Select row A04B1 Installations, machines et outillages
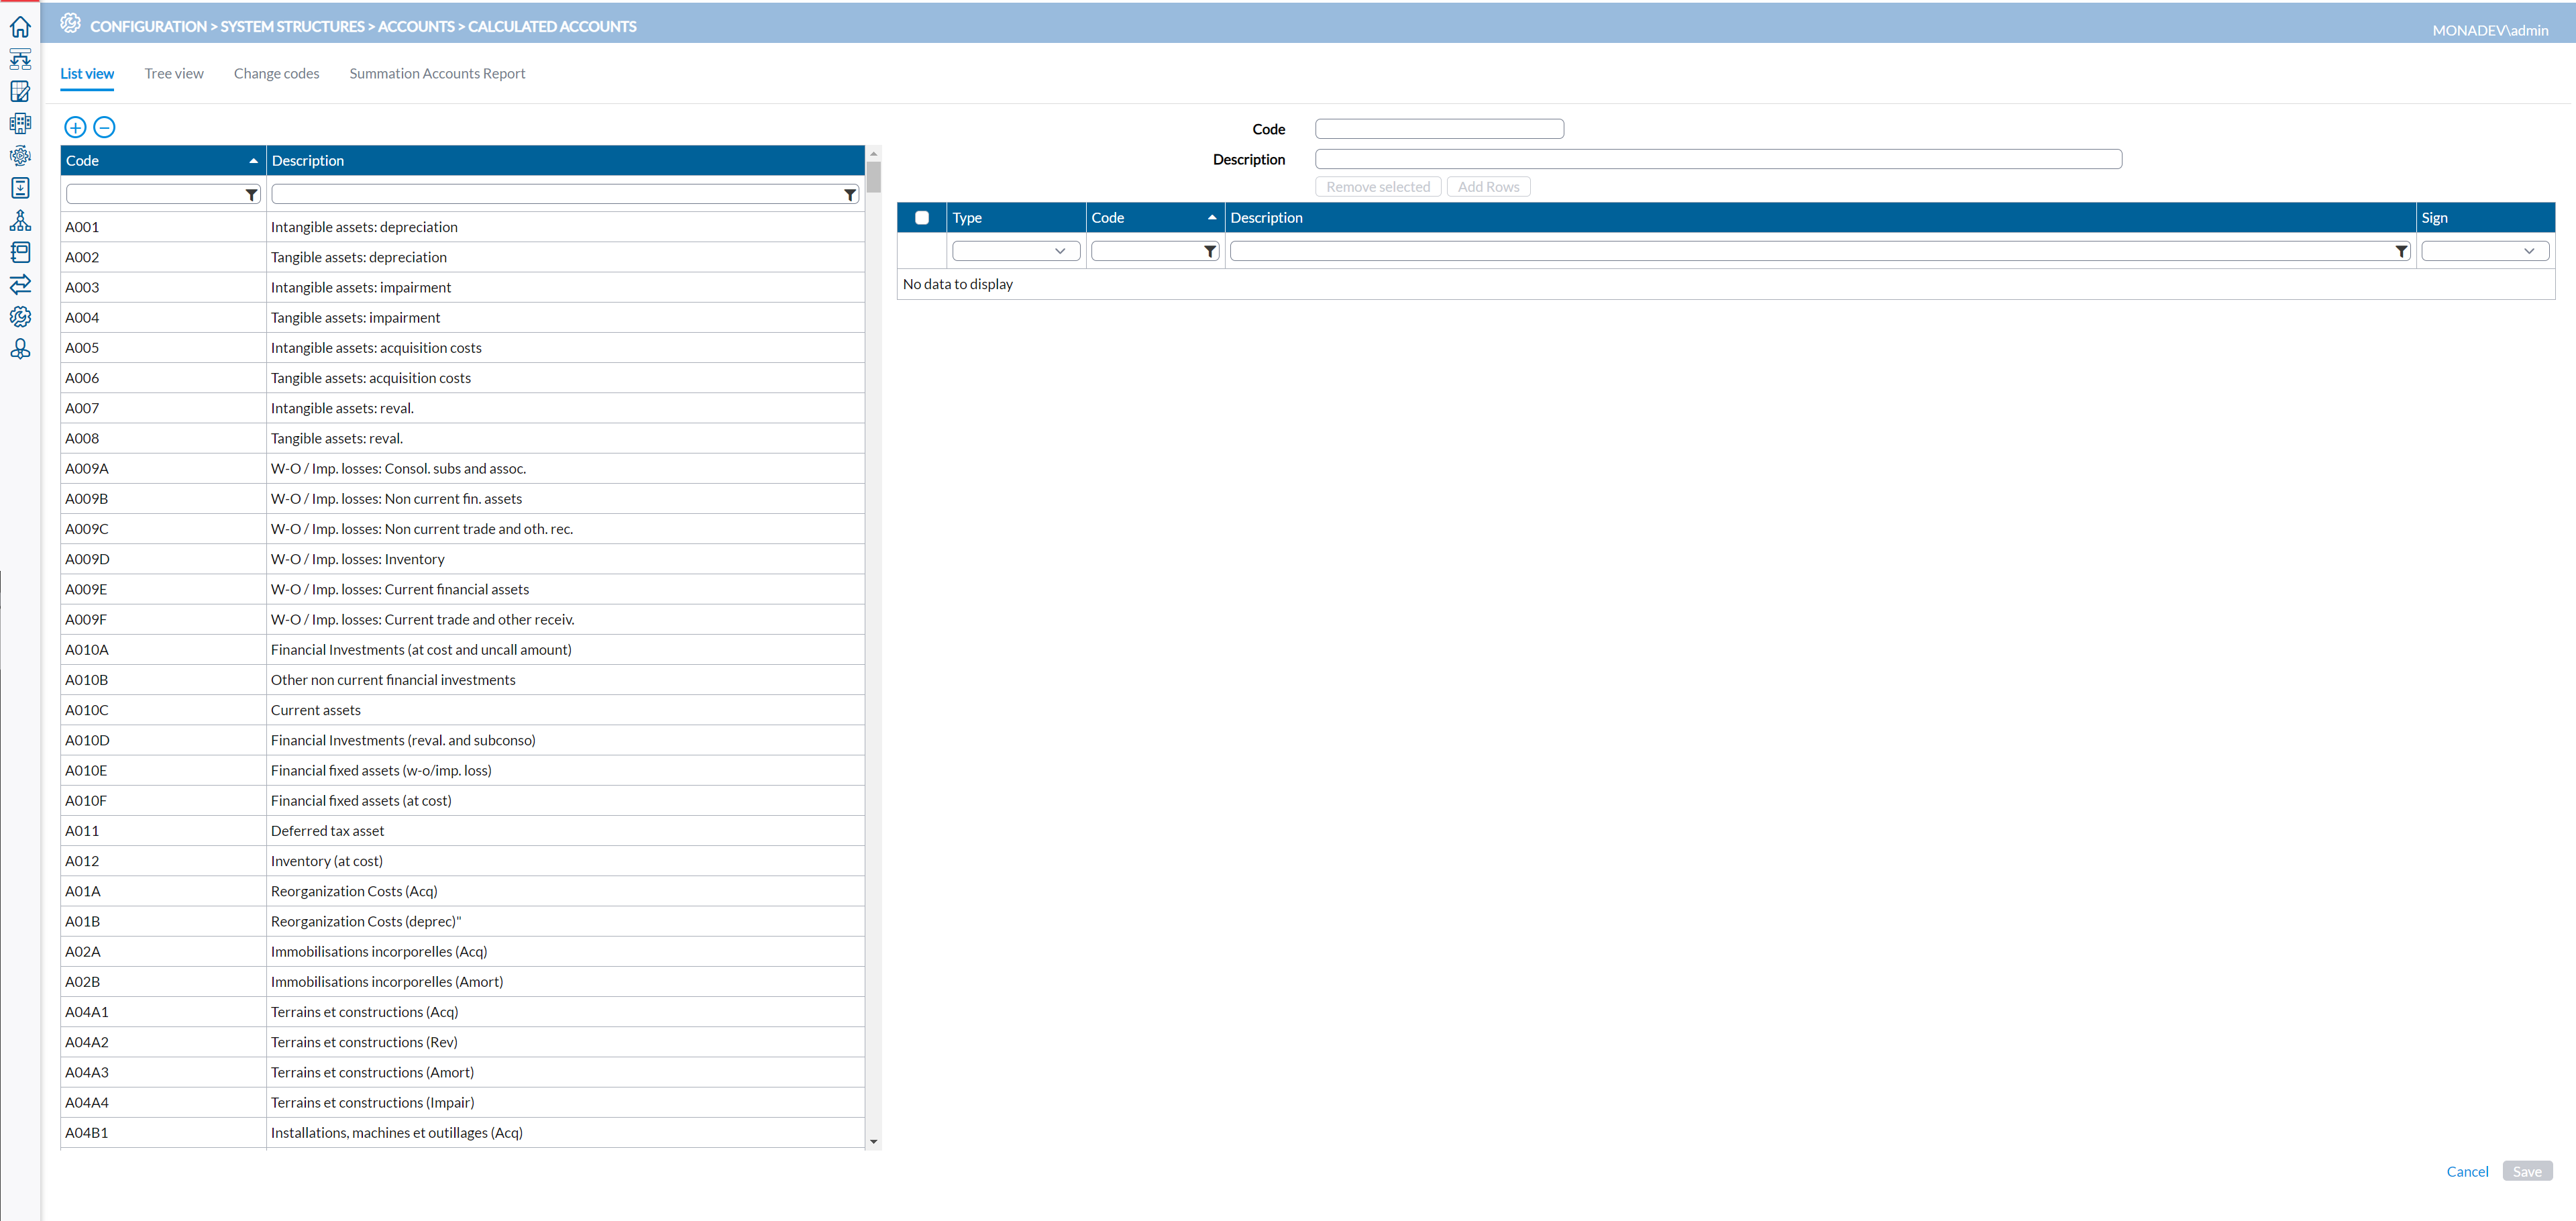 (463, 1133)
